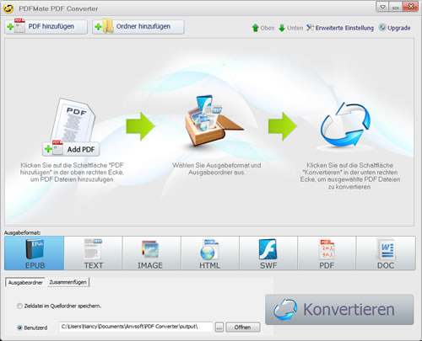
Task: Click the PDFMate logo in title bar
Action: coord(8,8)
